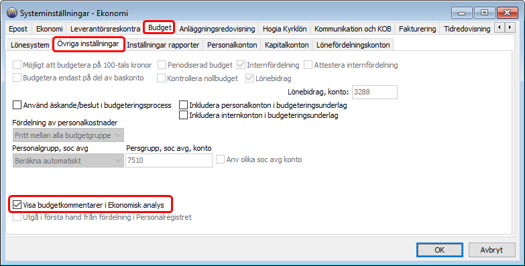525x266 pixels.
Task: Switch to the Tidredovisning tab
Action: tap(467, 29)
